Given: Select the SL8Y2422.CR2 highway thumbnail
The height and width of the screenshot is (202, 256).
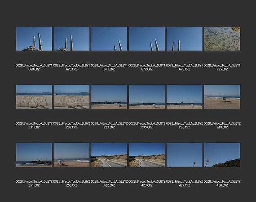Looking at the screenshot, I should tap(109, 155).
